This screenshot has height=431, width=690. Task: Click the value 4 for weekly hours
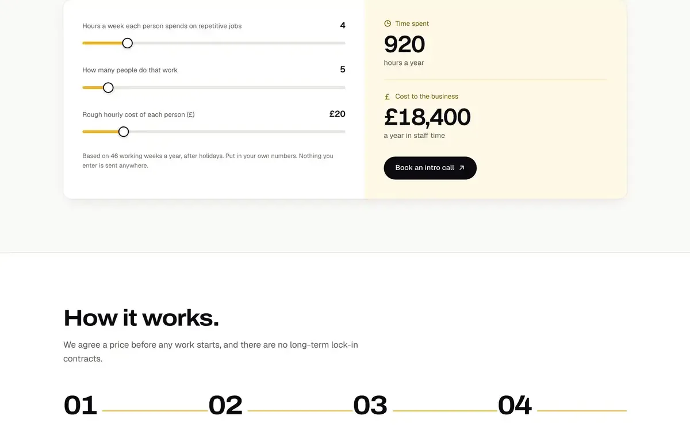coord(343,25)
